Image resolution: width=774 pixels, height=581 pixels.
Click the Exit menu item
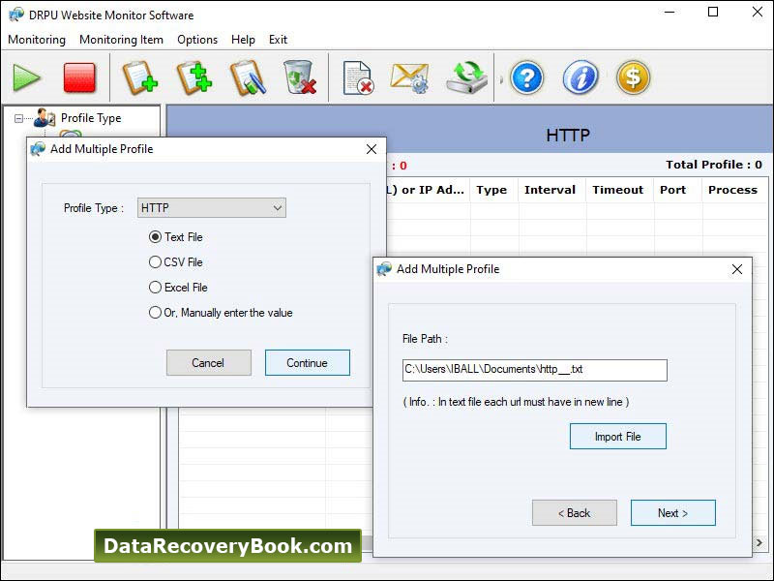pos(278,40)
